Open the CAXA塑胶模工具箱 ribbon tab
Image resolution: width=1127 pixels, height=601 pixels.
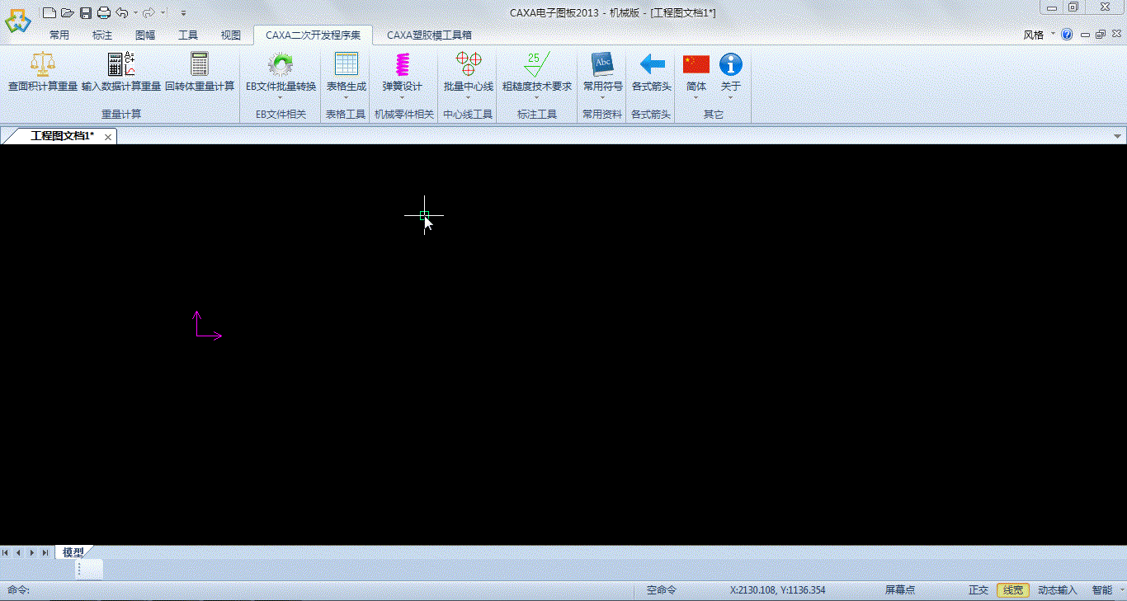[x=429, y=35]
